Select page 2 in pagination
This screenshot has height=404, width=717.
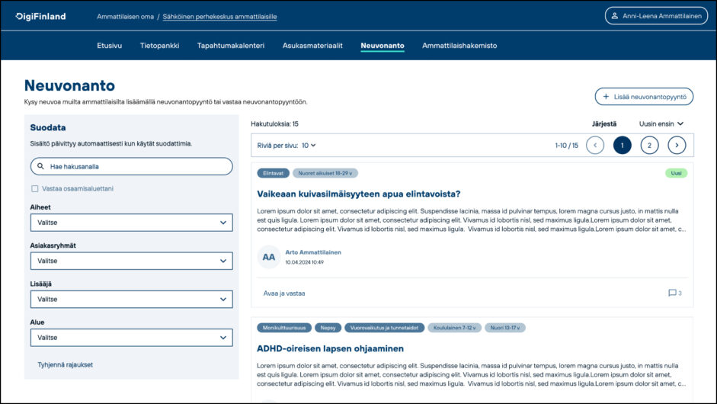tap(649, 146)
